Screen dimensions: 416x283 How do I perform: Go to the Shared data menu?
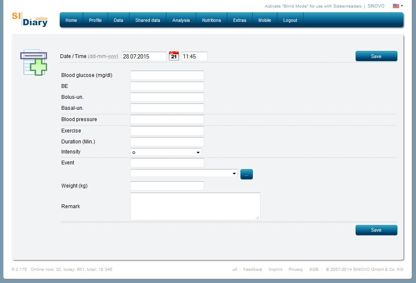147,20
